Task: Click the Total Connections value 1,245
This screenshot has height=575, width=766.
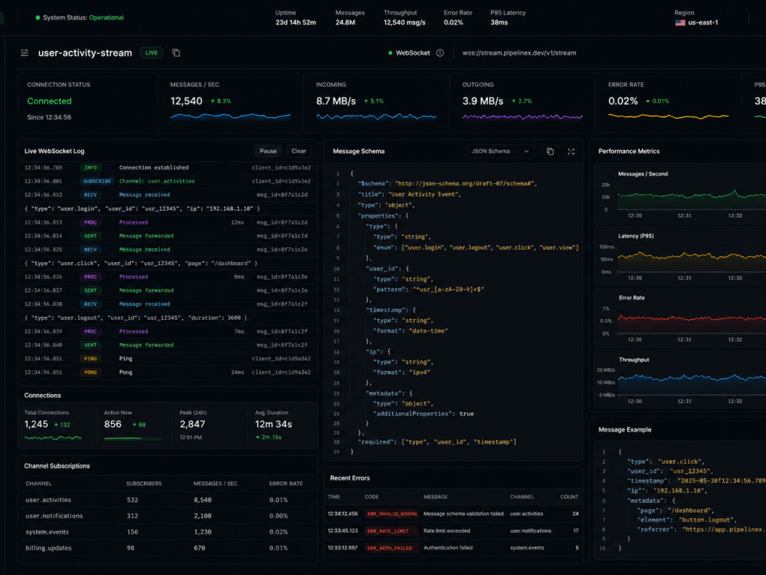Action: click(36, 425)
